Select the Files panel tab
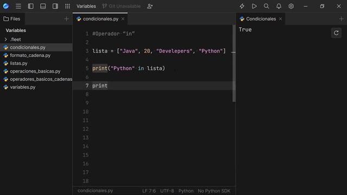Viewport: 347px width, 195px height. point(12,19)
